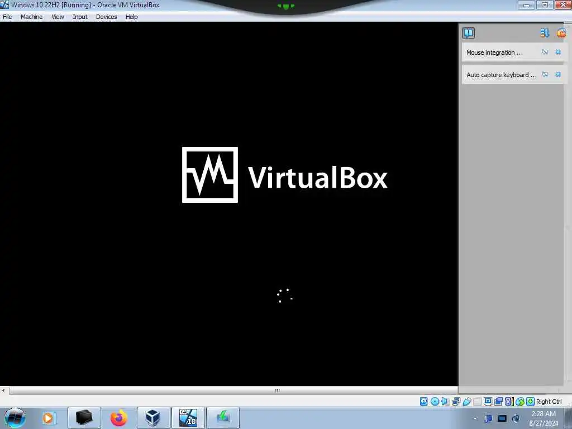Click the CPU virtualization status icon
This screenshot has width=572, height=429.
coord(509,401)
